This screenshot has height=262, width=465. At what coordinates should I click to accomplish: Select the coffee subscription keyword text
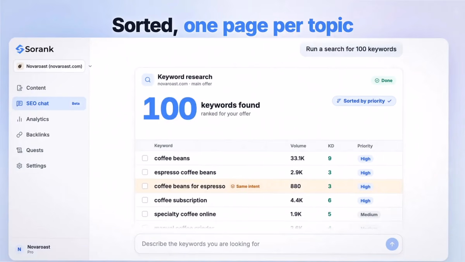[181, 200]
